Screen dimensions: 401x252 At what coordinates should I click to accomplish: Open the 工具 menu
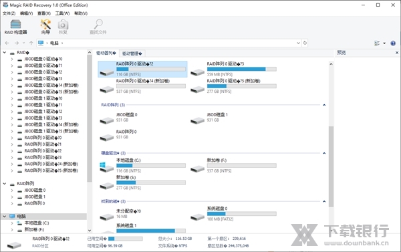[62, 13]
